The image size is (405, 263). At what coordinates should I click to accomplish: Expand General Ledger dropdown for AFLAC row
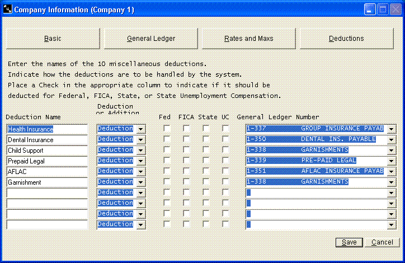[391, 172]
